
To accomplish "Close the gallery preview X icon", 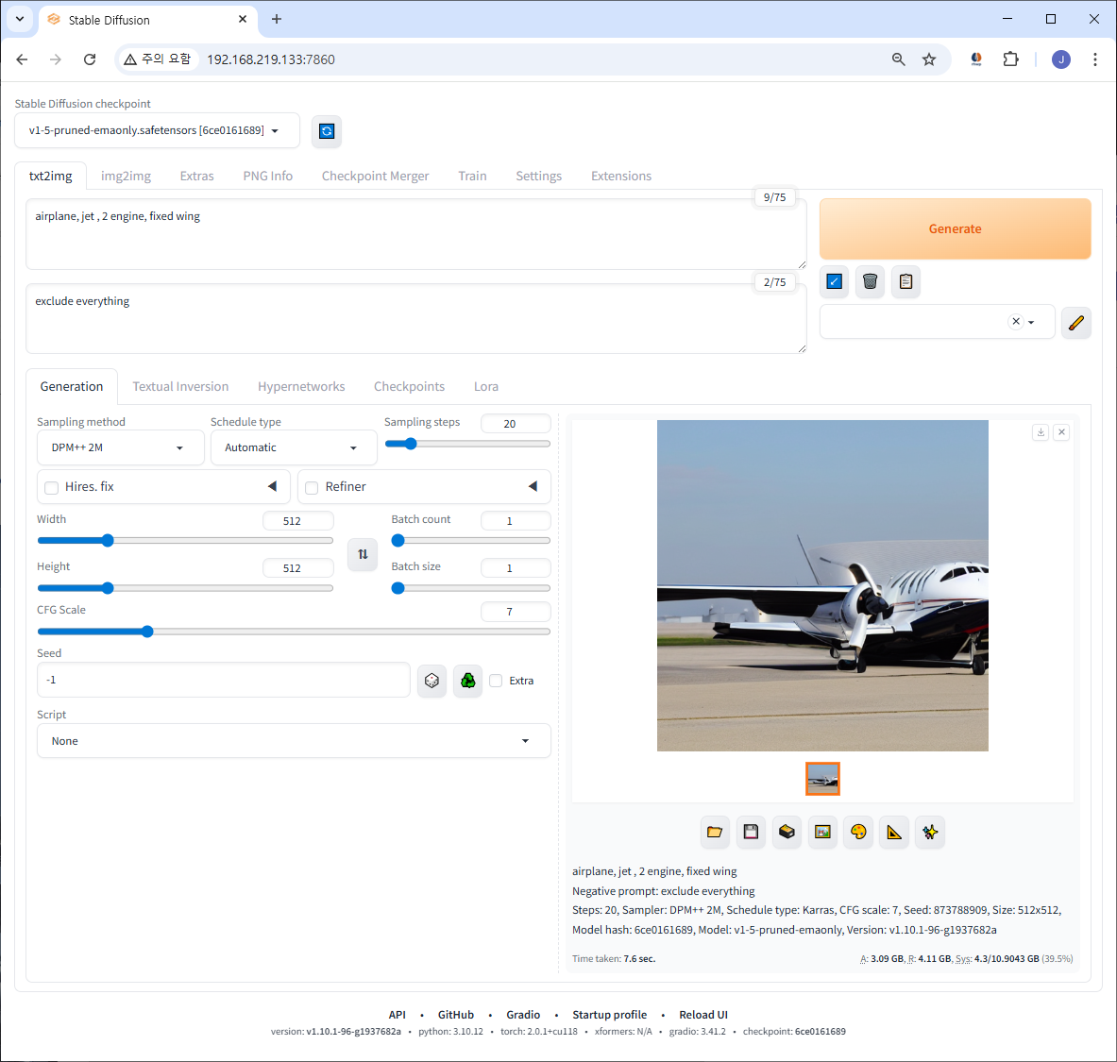I will [1061, 432].
